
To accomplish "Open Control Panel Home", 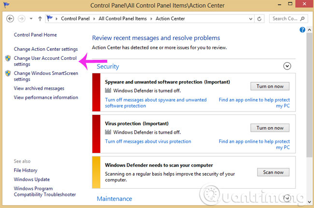I will 35,35.
